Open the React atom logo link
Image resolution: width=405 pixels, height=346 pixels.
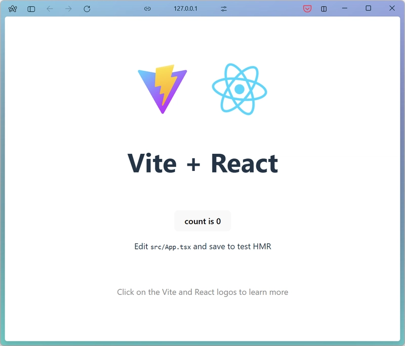(239, 89)
